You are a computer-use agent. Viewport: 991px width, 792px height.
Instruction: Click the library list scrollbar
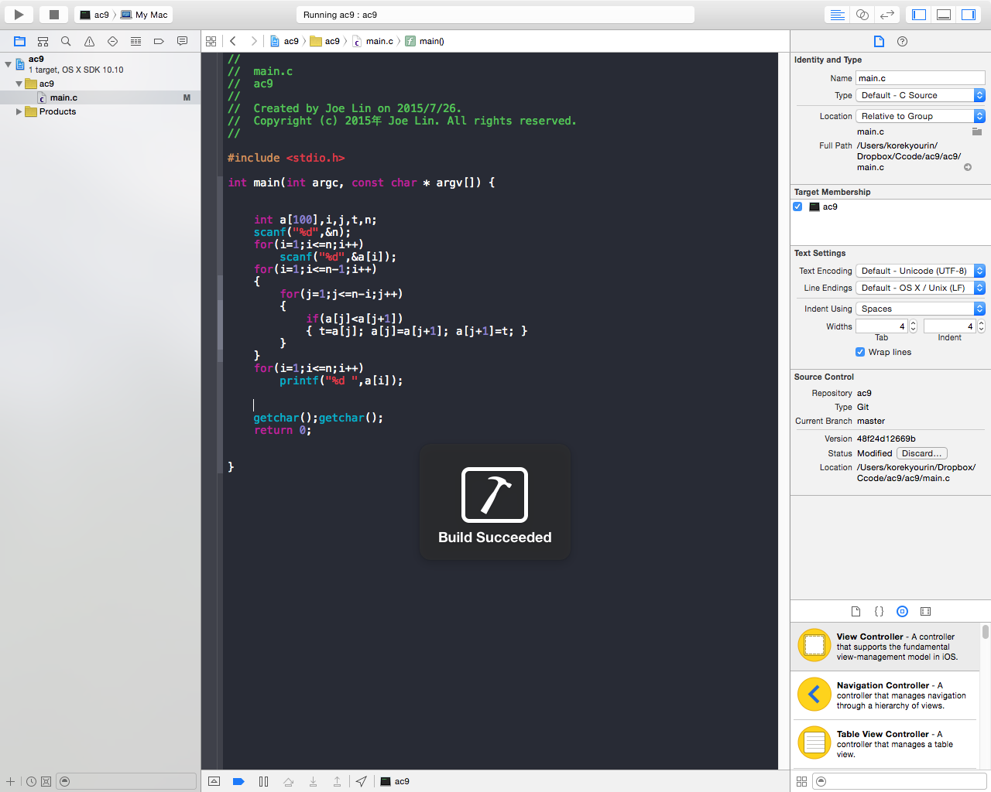(x=986, y=632)
